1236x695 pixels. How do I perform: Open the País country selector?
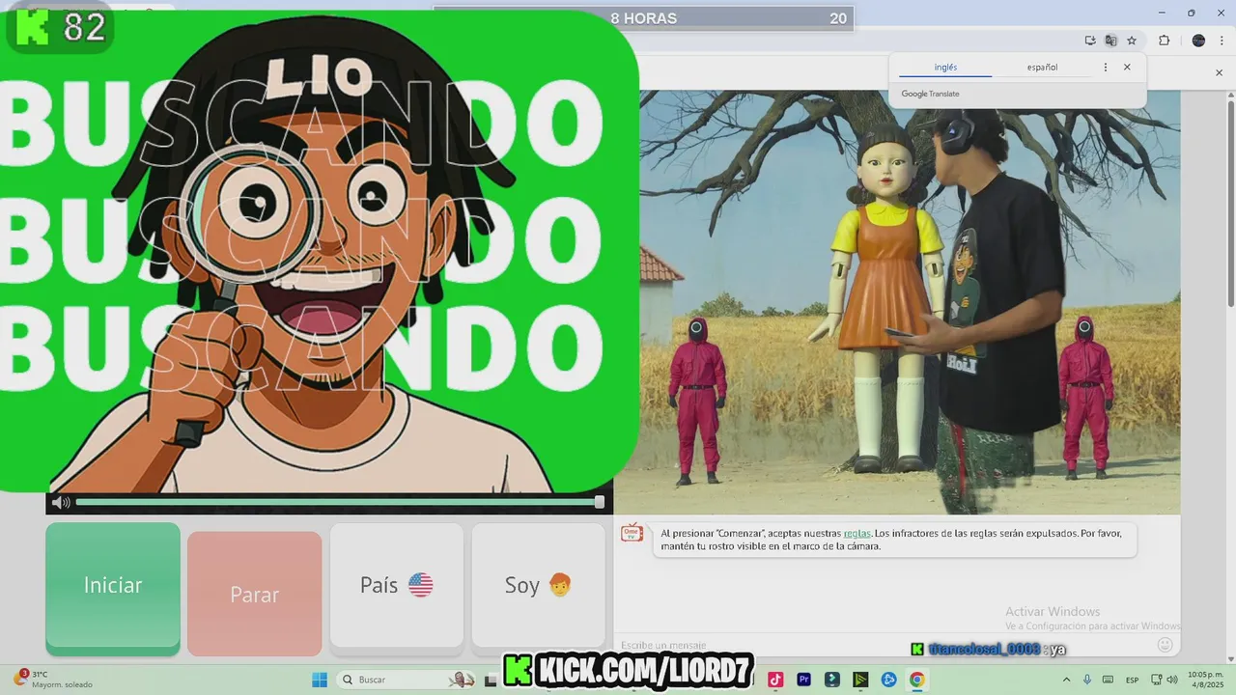[x=397, y=585]
